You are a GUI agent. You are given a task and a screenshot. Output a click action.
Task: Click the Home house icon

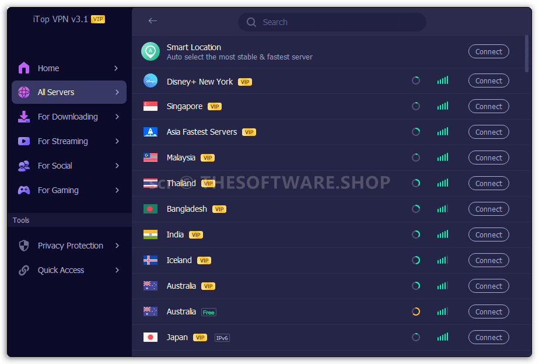click(24, 68)
